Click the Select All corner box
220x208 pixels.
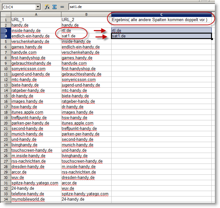6,14
